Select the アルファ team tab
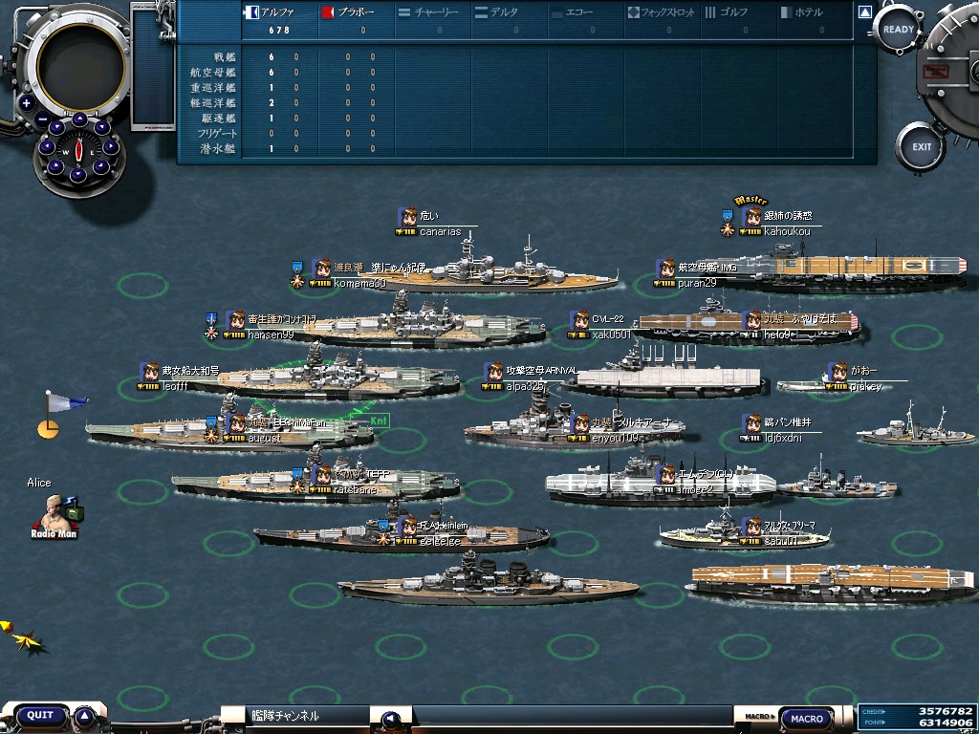The width and height of the screenshot is (979, 734). tap(279, 20)
